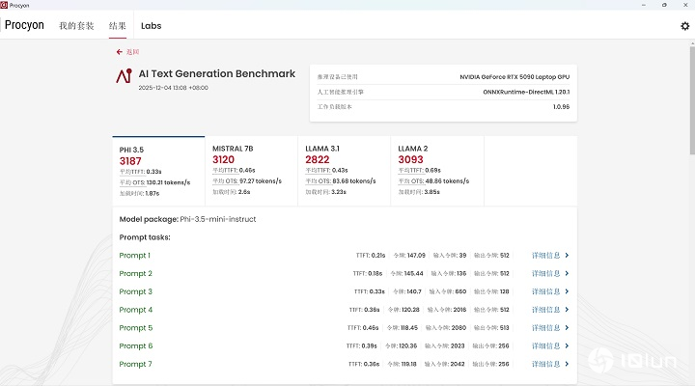This screenshot has width=695, height=386.
Task: Switch to the 我的套装 tab
Action: 76,26
